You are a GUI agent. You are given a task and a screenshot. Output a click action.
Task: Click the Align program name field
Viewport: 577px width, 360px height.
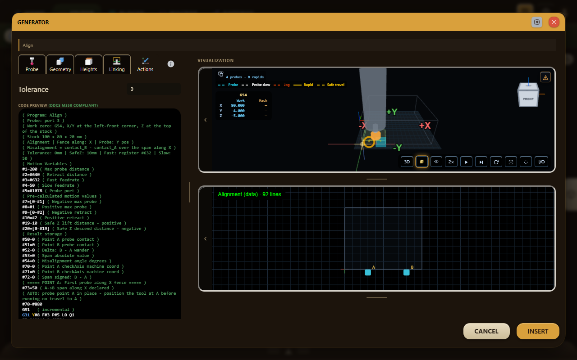click(287, 45)
